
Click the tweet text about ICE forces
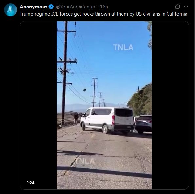103,14
